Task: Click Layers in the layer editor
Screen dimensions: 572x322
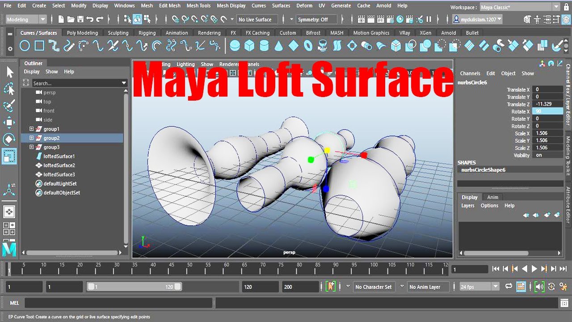Action: tap(468, 206)
